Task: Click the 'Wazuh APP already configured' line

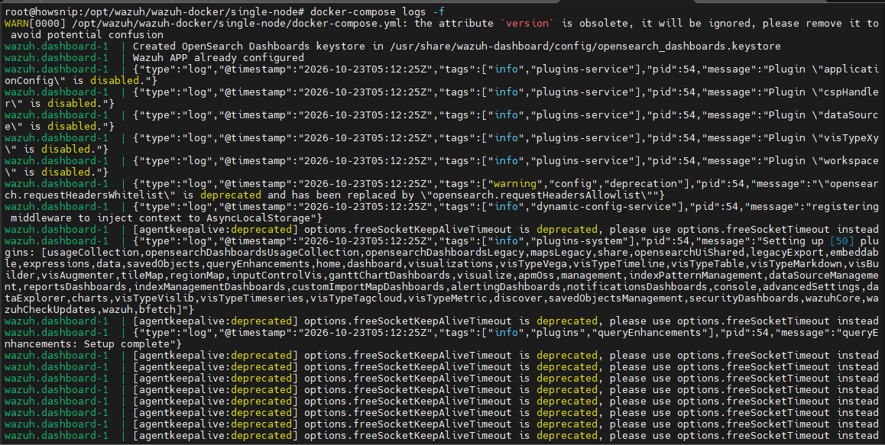Action: 219,57
